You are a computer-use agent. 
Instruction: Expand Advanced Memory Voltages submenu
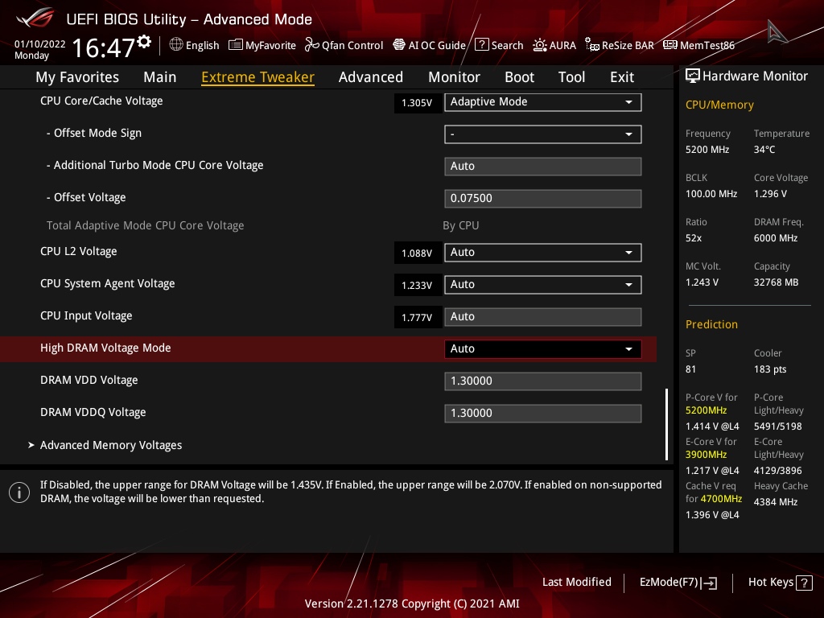[111, 445]
